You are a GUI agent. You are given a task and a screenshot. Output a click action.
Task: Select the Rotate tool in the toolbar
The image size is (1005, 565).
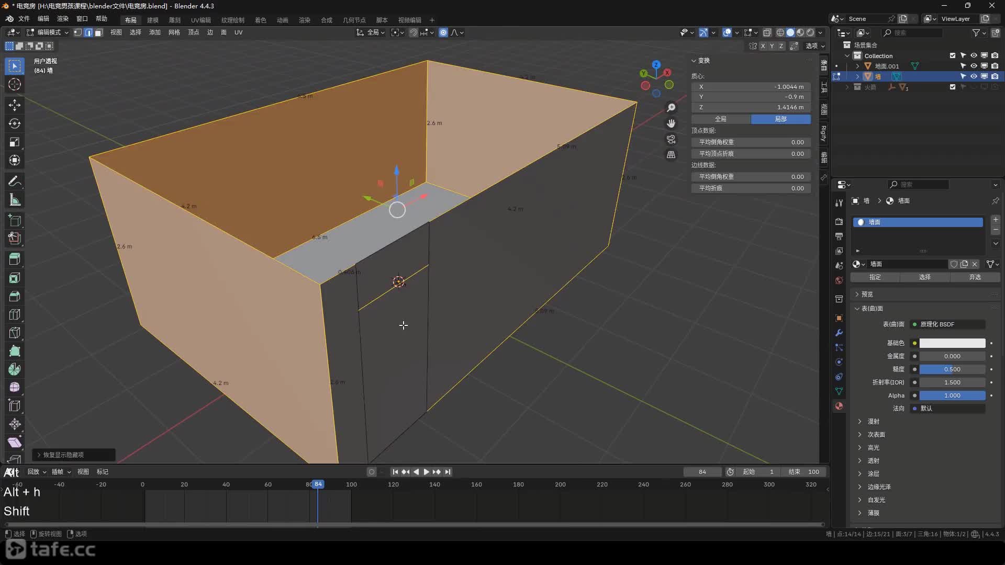coord(15,123)
